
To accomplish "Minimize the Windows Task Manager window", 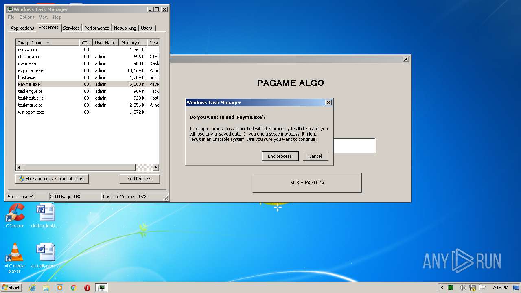I will pyautogui.click(x=150, y=9).
